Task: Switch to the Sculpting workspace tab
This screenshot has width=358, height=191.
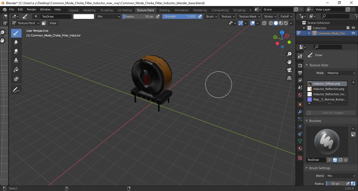Action: pyautogui.click(x=107, y=10)
